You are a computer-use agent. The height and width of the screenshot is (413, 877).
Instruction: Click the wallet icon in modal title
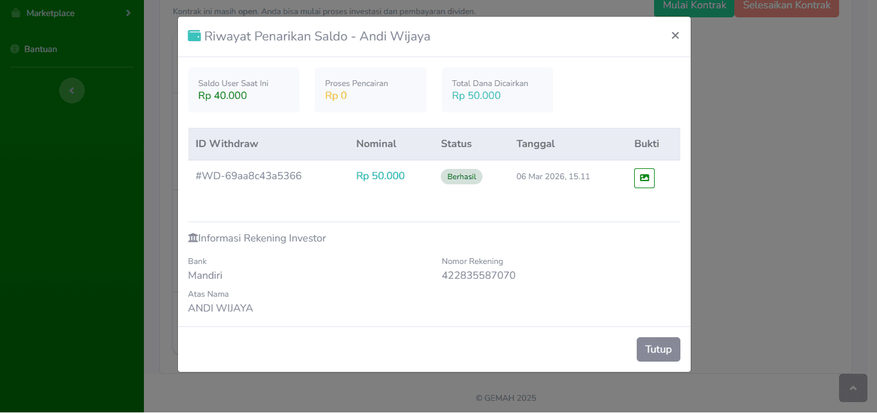point(194,36)
